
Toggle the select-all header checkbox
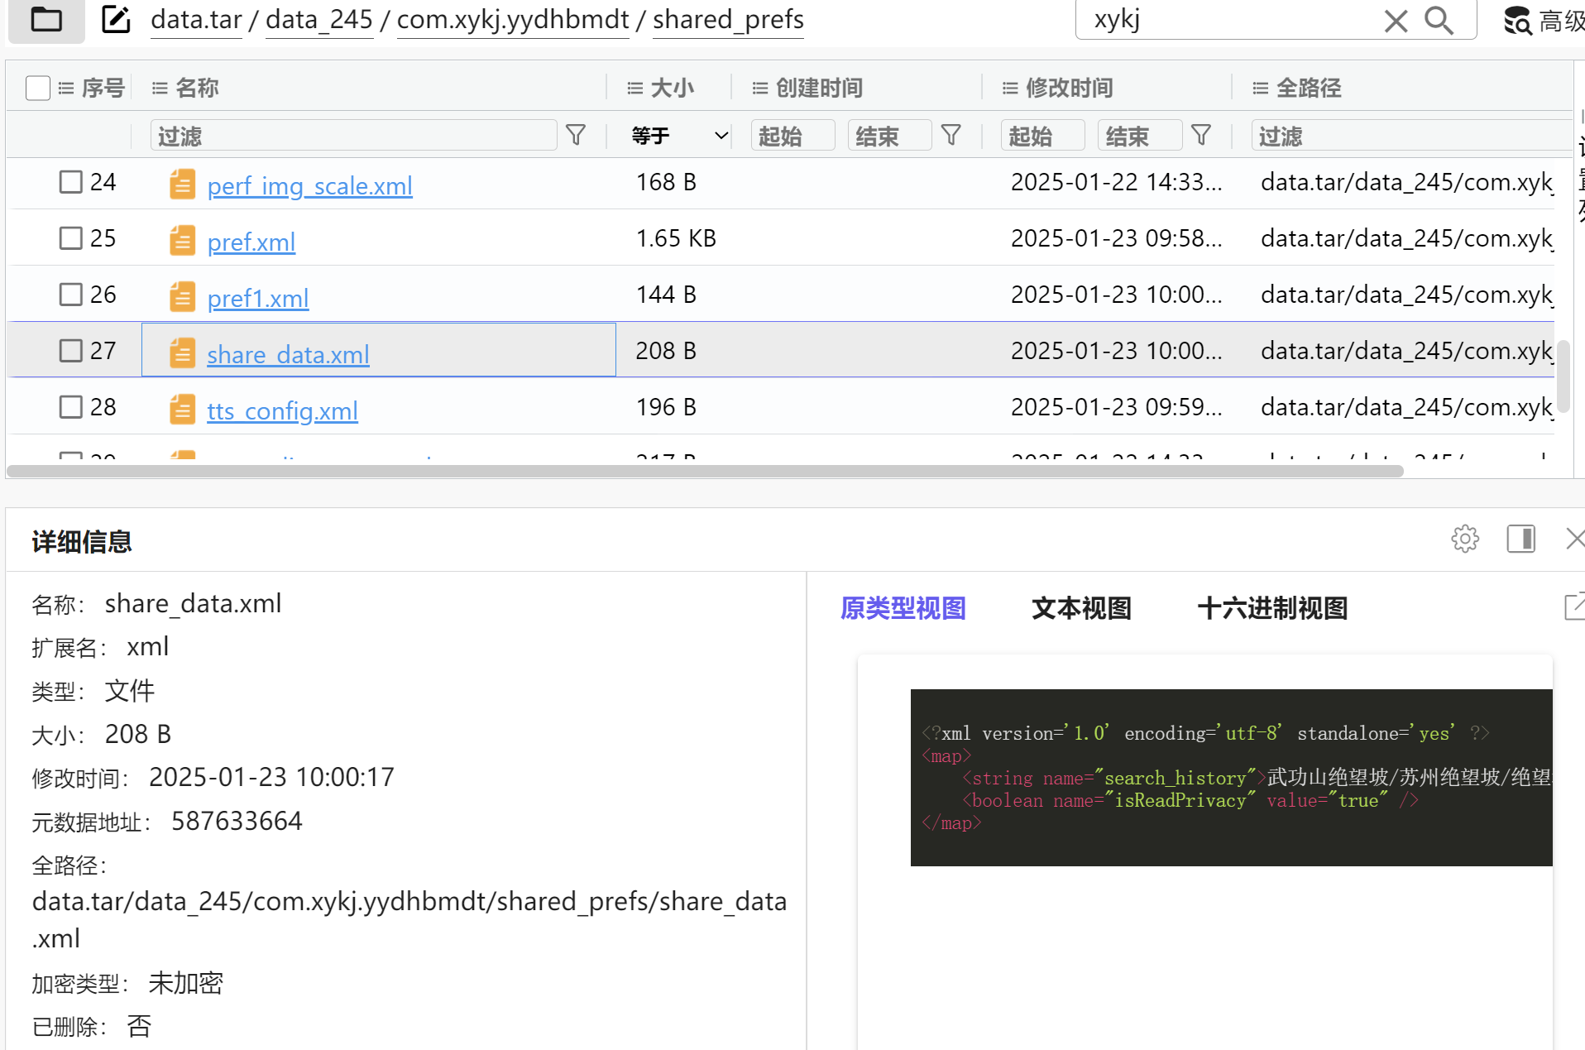38,88
